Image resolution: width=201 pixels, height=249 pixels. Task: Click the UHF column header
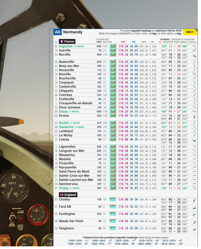[x=144, y=42]
